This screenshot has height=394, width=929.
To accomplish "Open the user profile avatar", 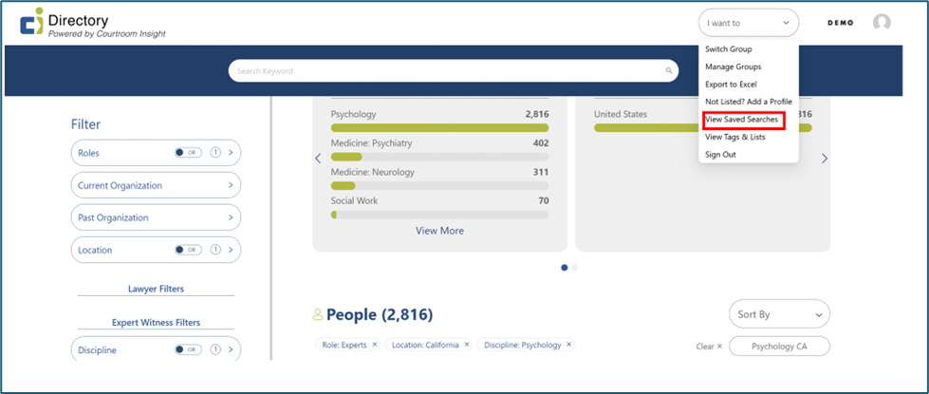I will point(882,23).
